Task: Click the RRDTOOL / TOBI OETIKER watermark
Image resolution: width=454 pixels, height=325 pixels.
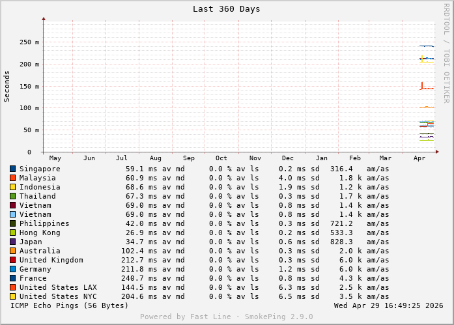Action: click(446, 52)
